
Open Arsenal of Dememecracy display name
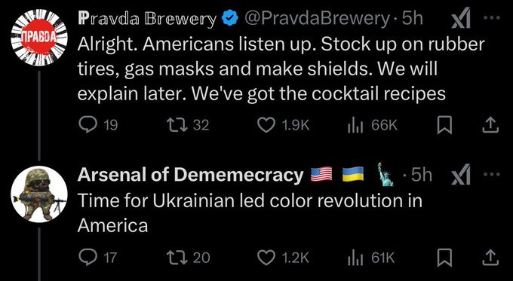tap(190, 175)
